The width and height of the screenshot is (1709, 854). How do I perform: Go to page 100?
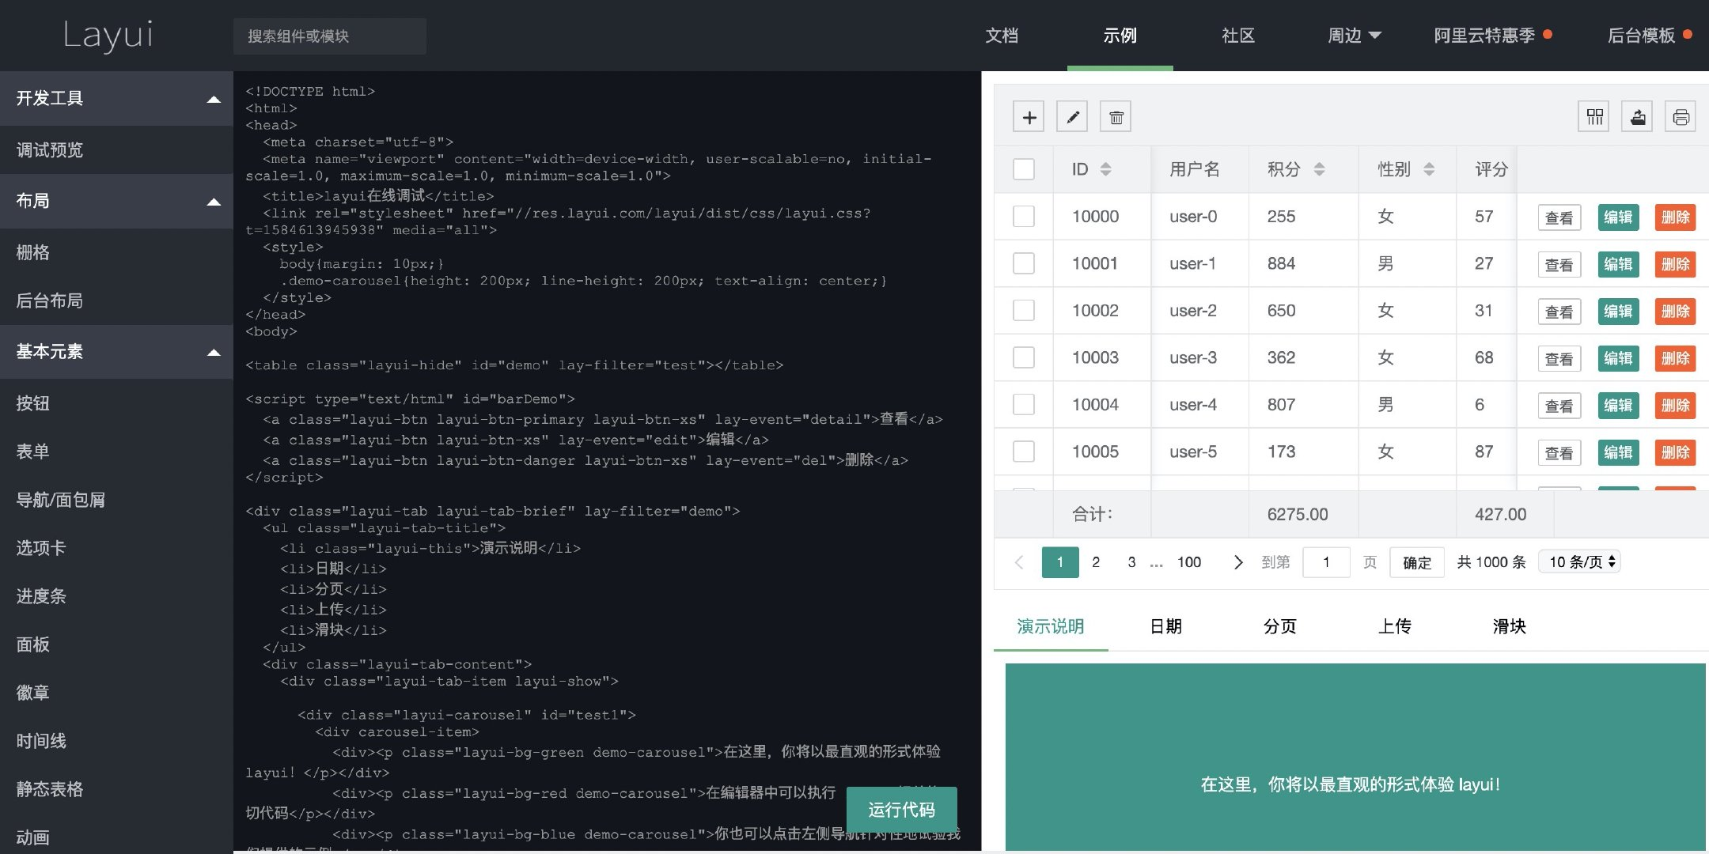[x=1189, y=562]
